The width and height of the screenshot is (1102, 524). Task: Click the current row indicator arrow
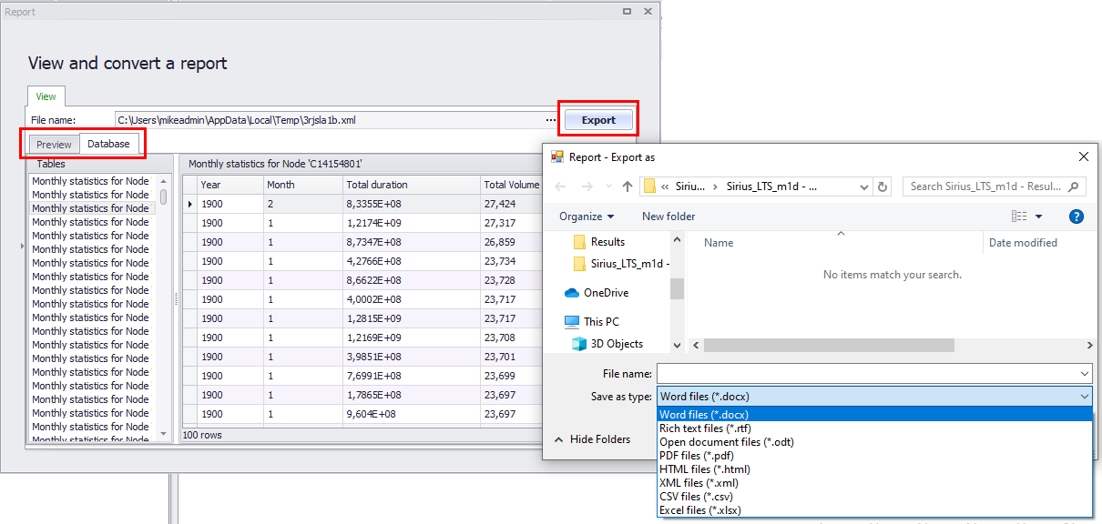click(x=190, y=204)
